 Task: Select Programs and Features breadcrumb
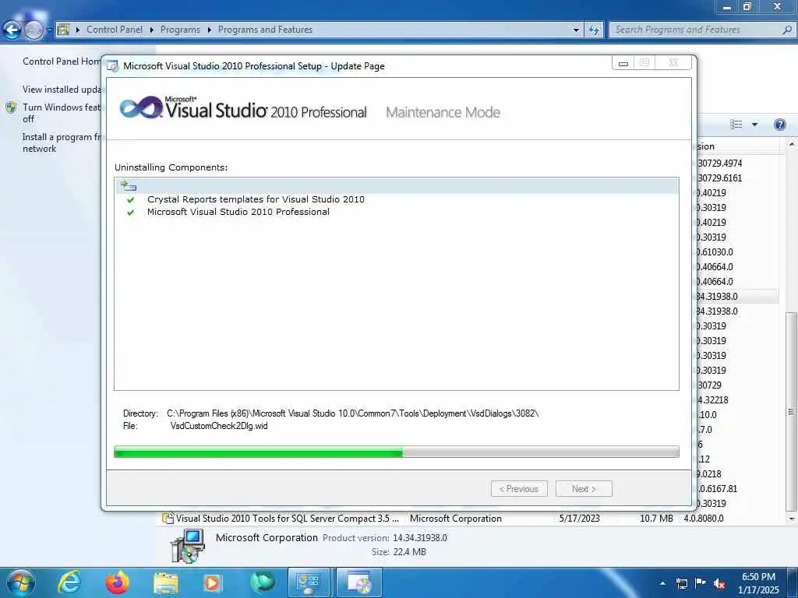pos(265,30)
